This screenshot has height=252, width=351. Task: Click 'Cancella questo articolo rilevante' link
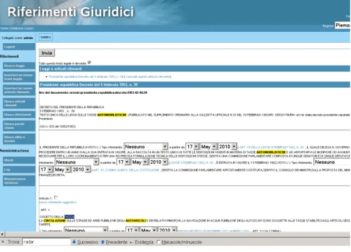pyautogui.click(x=148, y=76)
